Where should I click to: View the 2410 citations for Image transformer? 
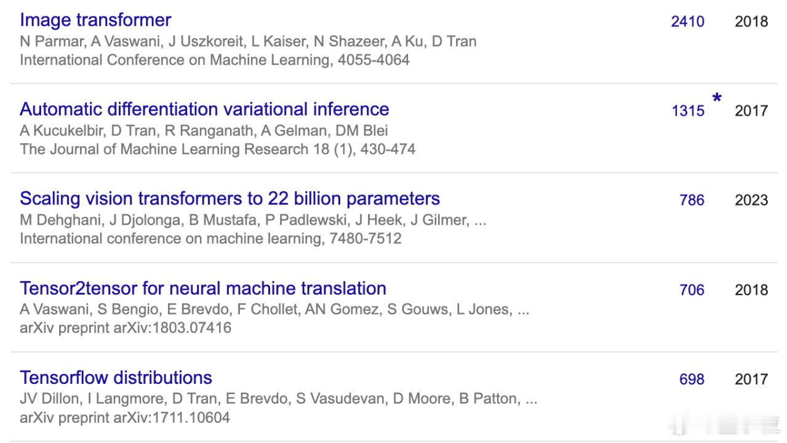coord(688,22)
